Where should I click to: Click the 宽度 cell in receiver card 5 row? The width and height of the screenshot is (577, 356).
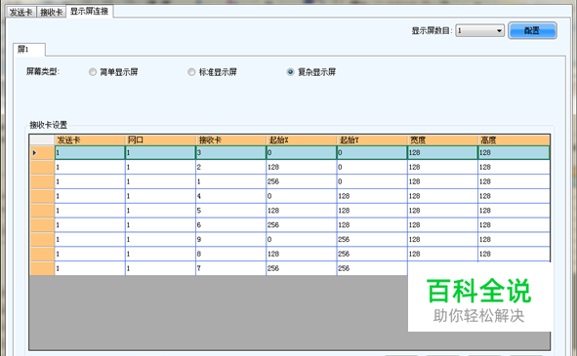(x=443, y=211)
